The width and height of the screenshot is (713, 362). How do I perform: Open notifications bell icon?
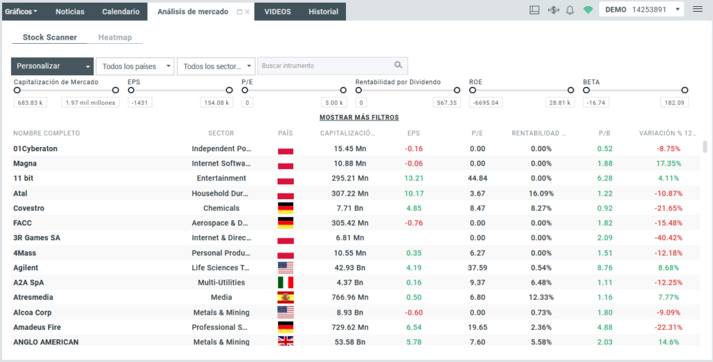point(570,10)
